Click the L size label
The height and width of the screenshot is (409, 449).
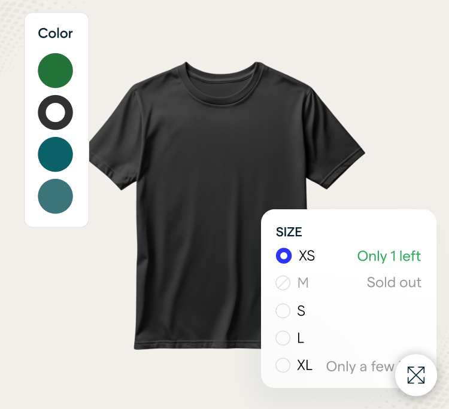coord(301,338)
